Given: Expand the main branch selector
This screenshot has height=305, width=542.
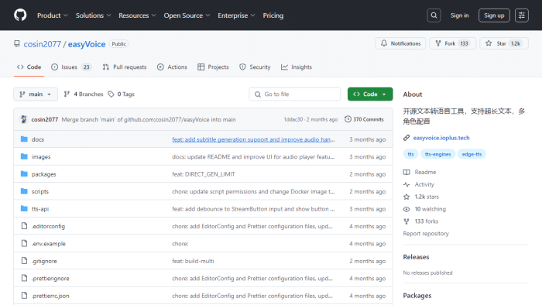Looking at the screenshot, I should click(36, 94).
